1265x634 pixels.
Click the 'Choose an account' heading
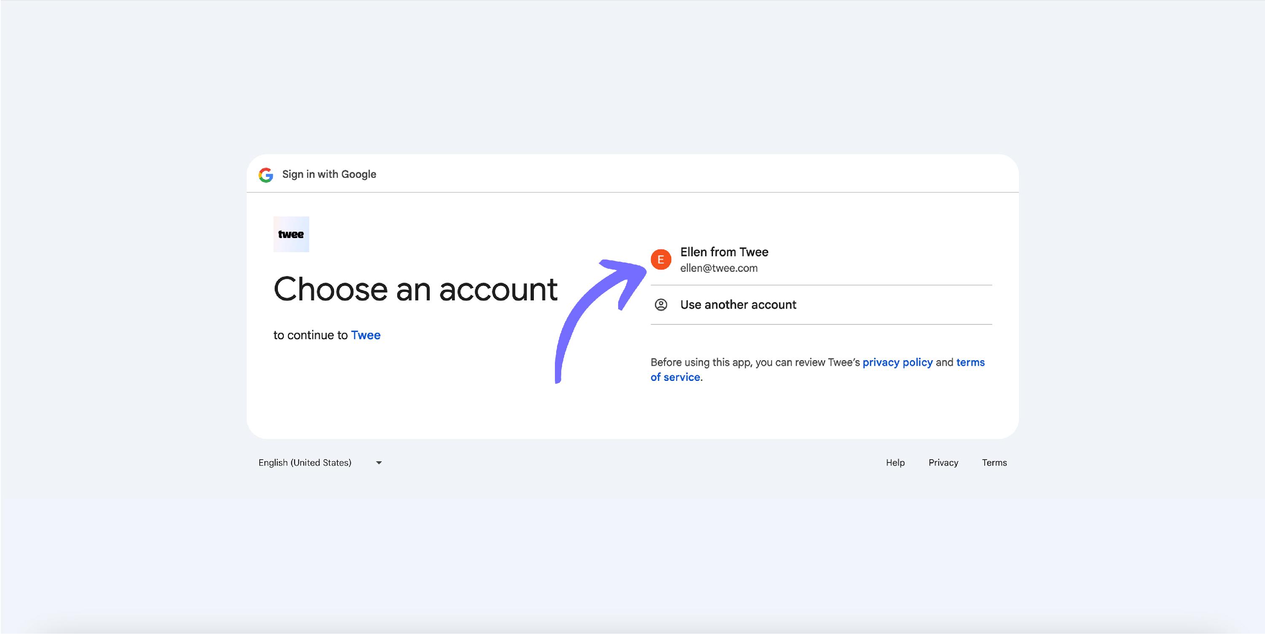pos(415,289)
